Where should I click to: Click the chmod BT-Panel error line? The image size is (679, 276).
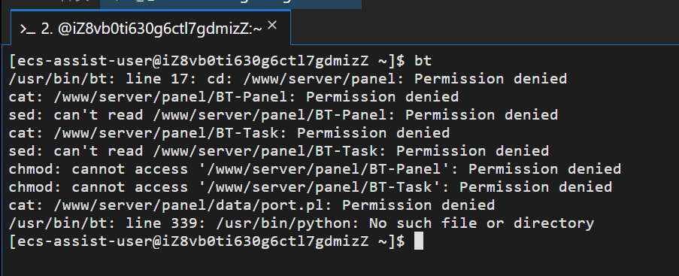pos(315,169)
